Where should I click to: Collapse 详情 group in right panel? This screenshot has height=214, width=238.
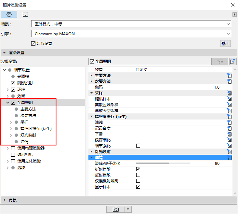(x=92, y=157)
